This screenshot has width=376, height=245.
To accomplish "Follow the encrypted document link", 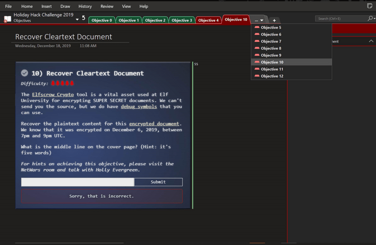I will 154,124.
